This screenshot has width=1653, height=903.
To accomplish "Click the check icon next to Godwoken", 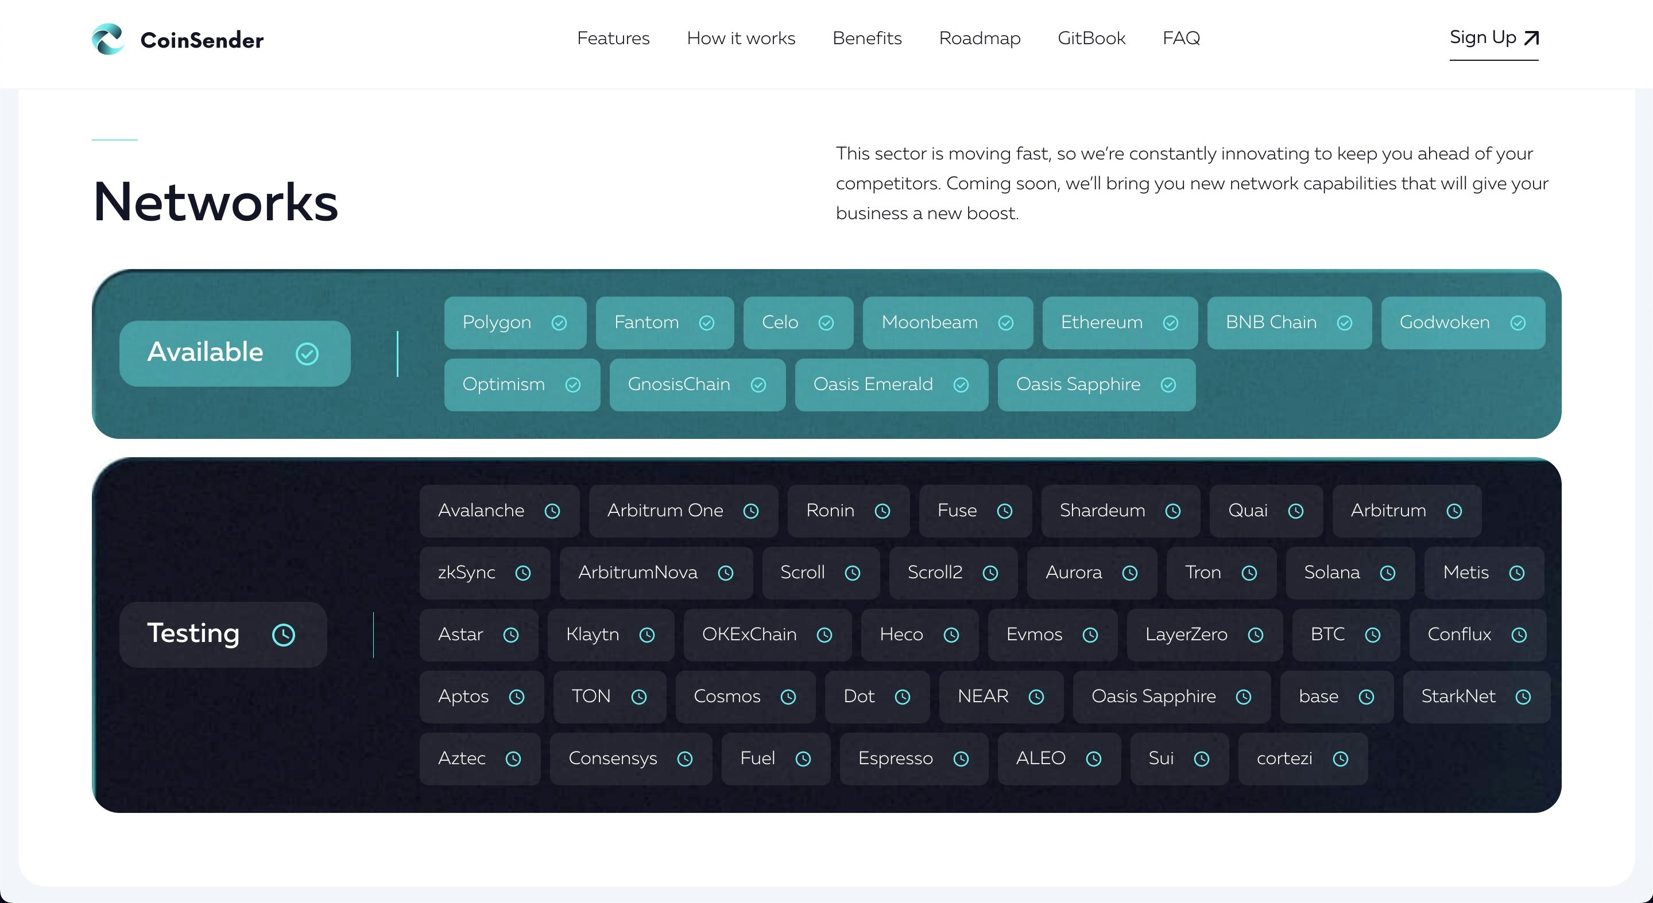I will tap(1517, 322).
